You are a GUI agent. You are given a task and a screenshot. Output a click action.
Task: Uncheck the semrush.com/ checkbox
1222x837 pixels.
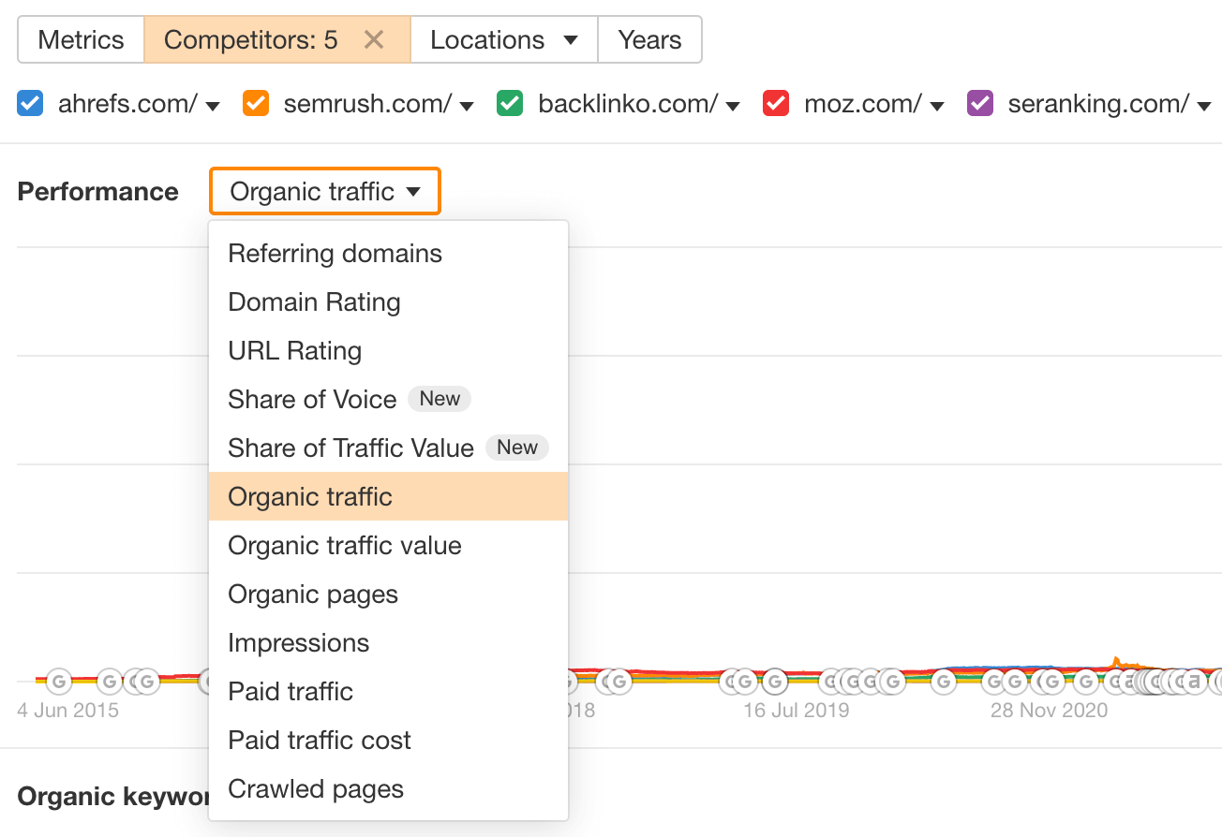(256, 103)
